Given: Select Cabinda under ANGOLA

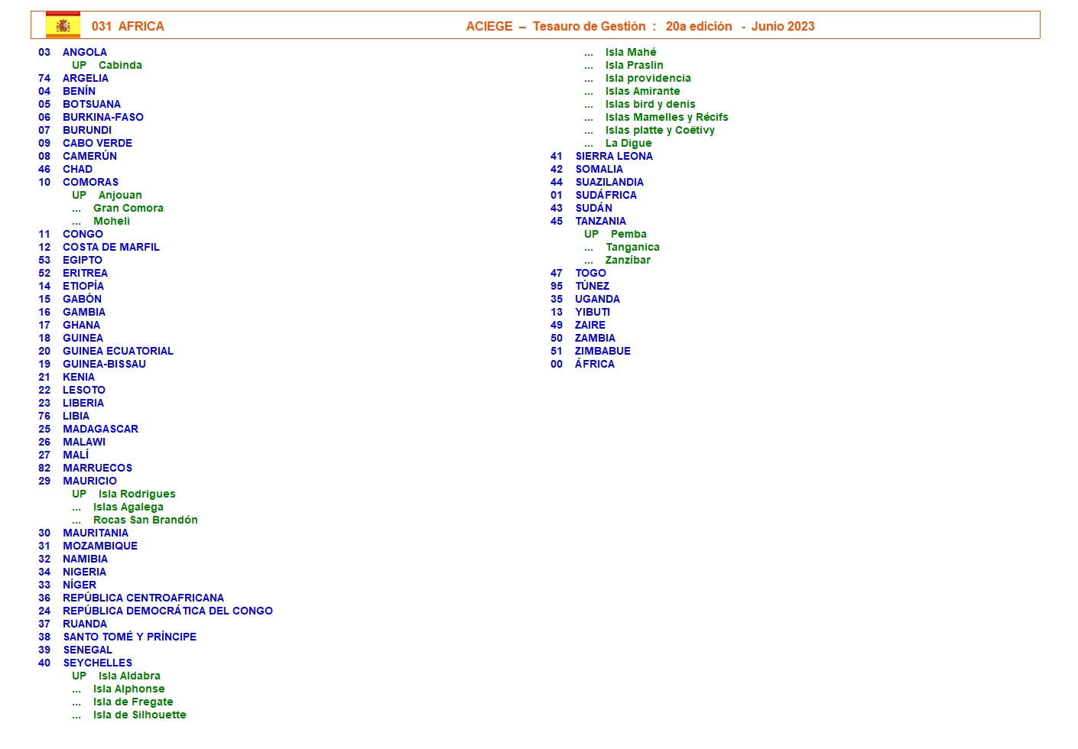Looking at the screenshot, I should [120, 65].
